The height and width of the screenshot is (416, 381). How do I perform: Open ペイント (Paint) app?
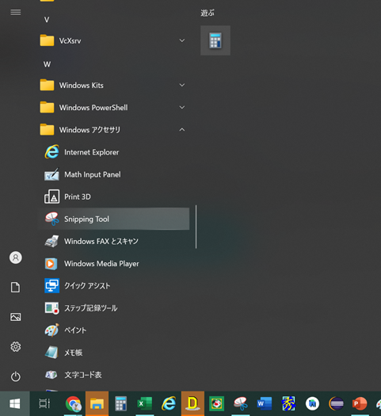[114, 330]
